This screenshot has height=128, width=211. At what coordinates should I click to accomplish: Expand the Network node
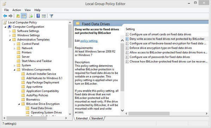pyautogui.click(x=14, y=48)
